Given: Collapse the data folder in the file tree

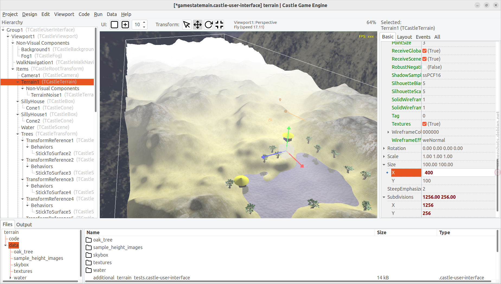Looking at the screenshot, I should click(x=5, y=245).
